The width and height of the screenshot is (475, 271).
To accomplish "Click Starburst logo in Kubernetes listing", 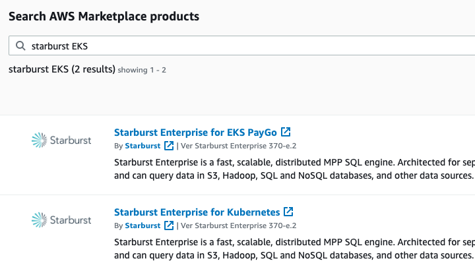I will [61, 220].
